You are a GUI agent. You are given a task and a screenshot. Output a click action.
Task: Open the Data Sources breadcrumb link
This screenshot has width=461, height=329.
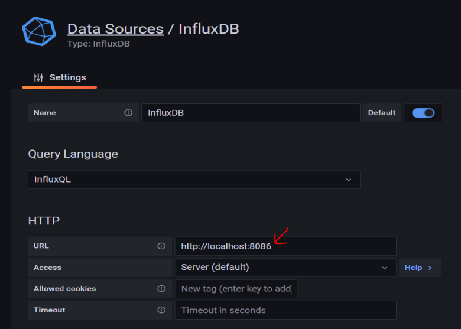click(115, 29)
